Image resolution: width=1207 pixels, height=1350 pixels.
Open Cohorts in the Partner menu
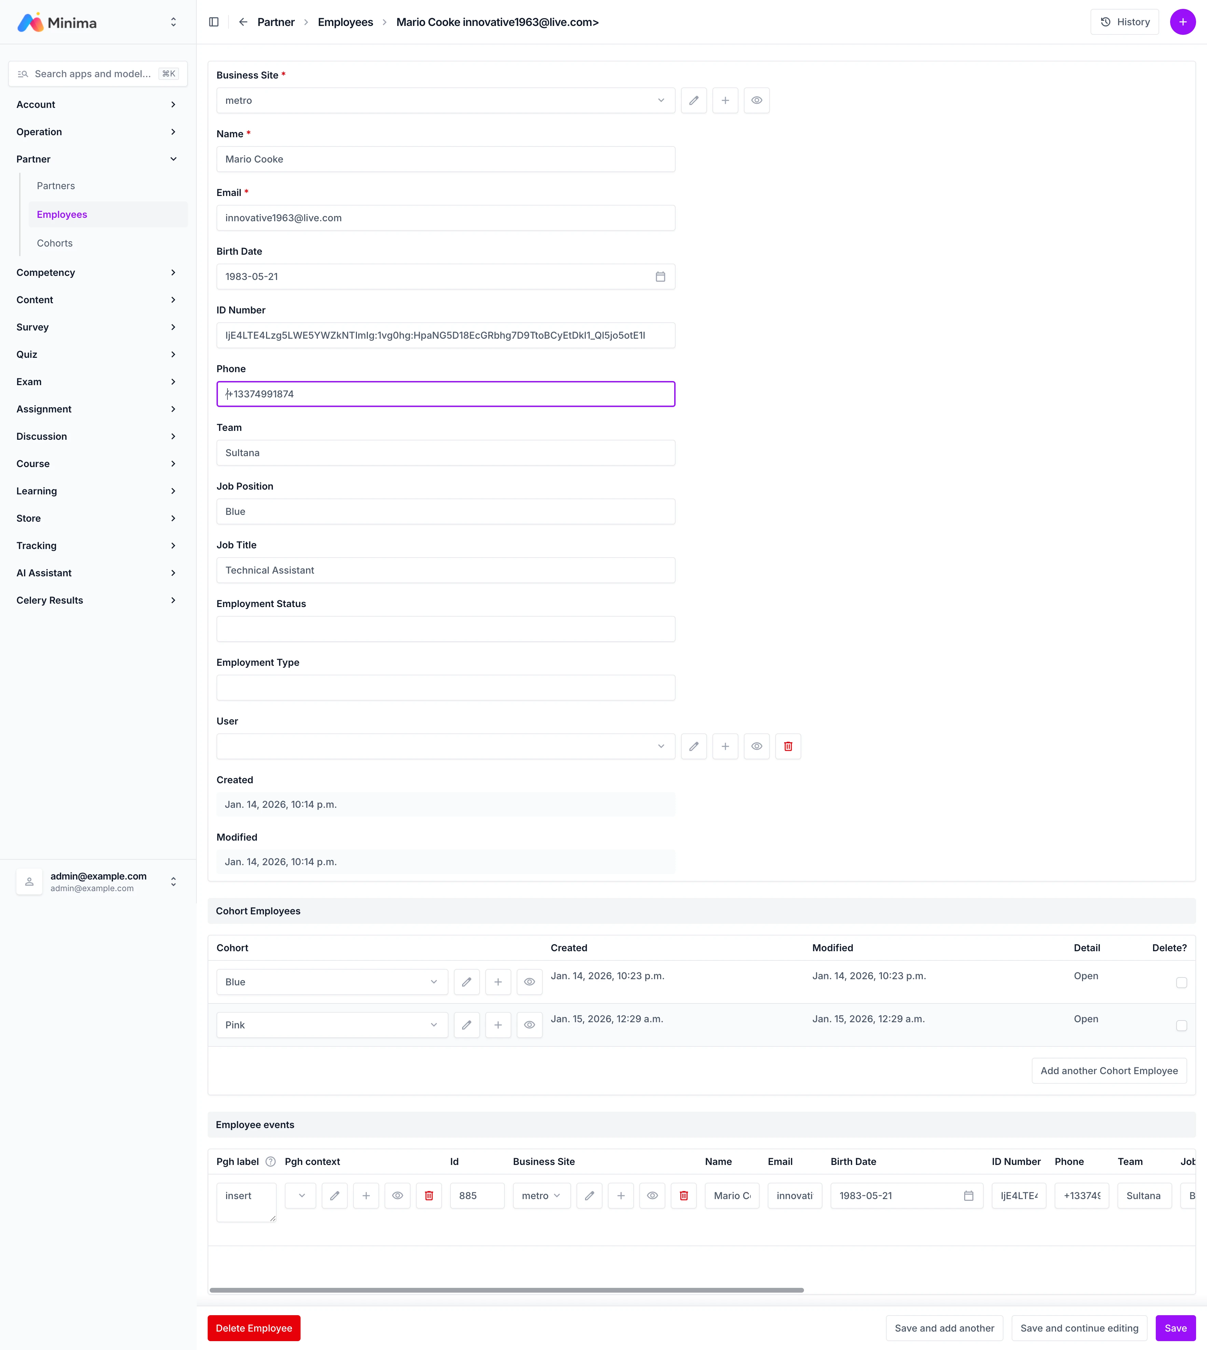pos(55,243)
